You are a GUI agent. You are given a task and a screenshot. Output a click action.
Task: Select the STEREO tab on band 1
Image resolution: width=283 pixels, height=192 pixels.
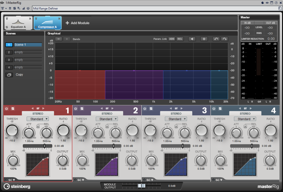[x=38, y=114]
